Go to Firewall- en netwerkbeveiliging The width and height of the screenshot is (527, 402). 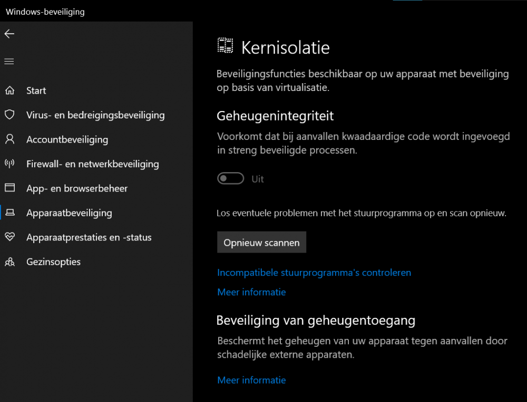pos(92,164)
